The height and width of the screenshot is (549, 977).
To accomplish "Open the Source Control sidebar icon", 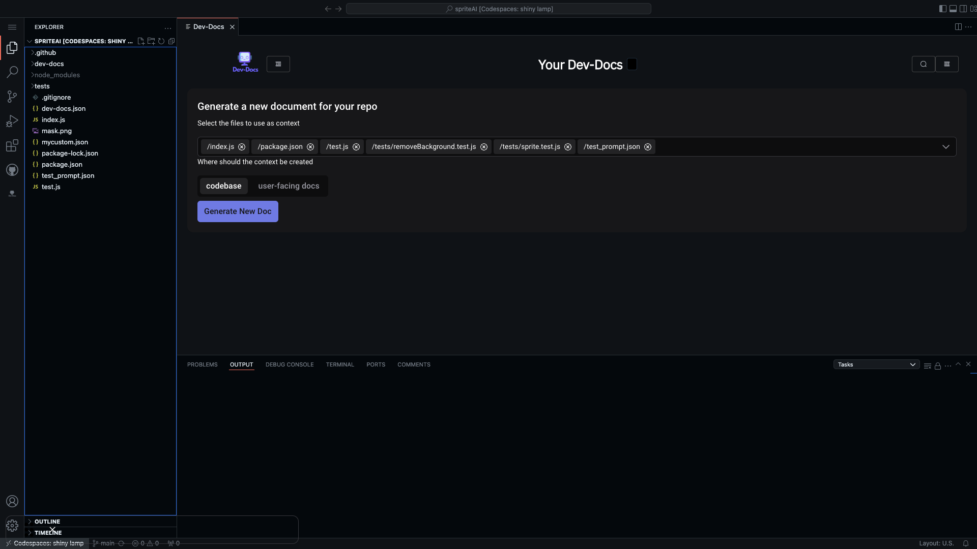I will coord(12,97).
